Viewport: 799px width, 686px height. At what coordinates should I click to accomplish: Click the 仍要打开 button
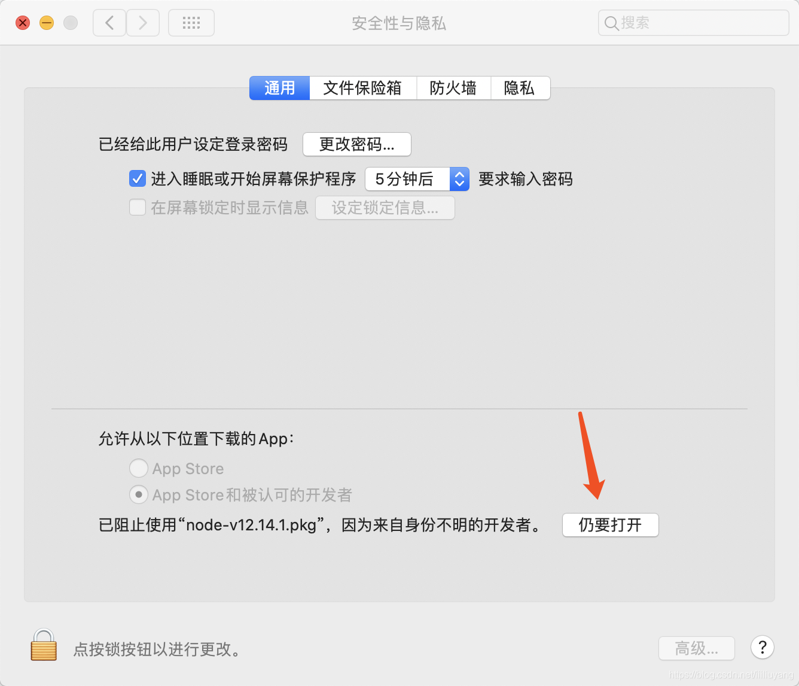[610, 525]
